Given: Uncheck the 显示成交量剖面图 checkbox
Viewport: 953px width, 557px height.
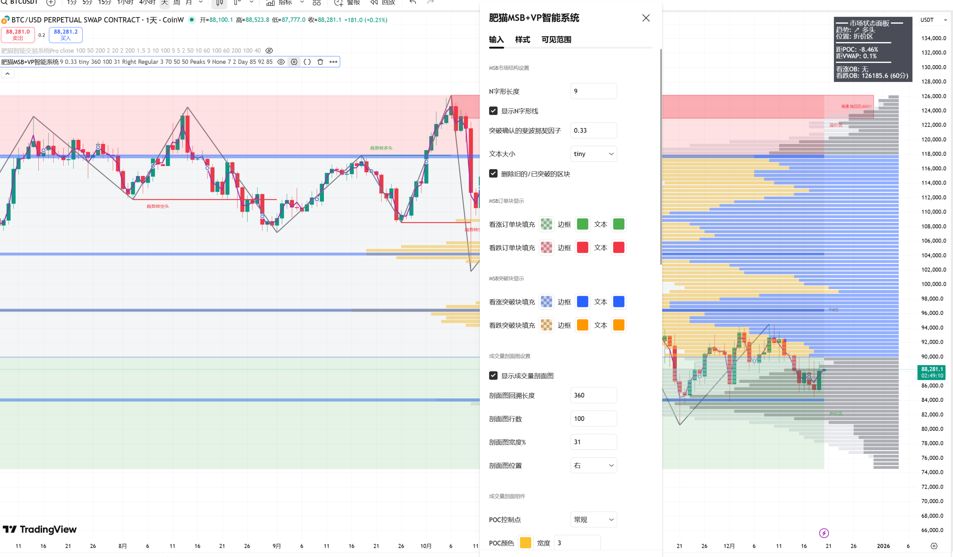Looking at the screenshot, I should [x=493, y=375].
